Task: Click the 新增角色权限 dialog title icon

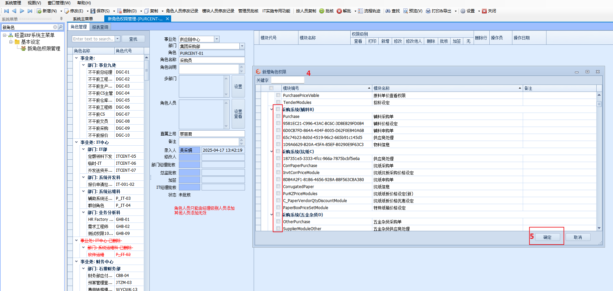Action: [x=258, y=71]
